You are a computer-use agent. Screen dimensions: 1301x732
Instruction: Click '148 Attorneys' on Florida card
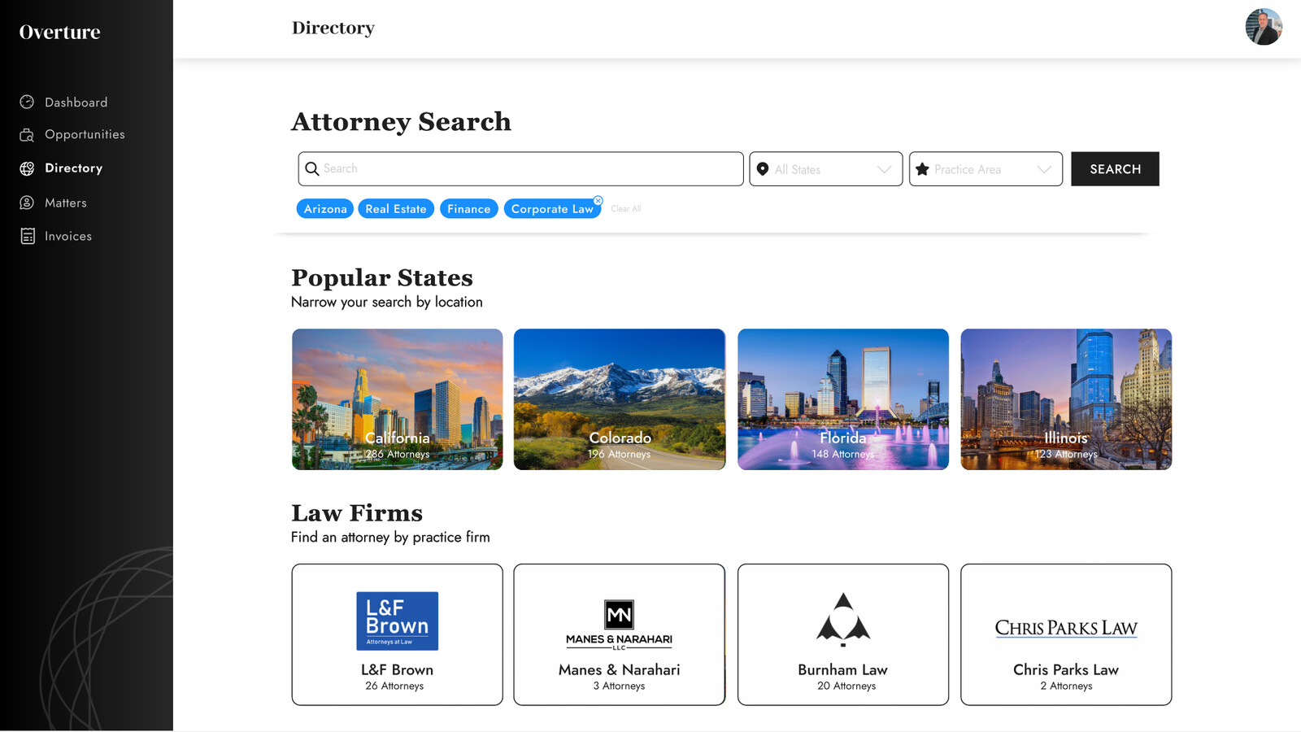[842, 454]
